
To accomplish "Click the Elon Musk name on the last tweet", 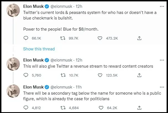I will point(34,87).
